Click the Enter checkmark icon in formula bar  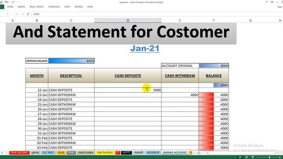[23, 14]
